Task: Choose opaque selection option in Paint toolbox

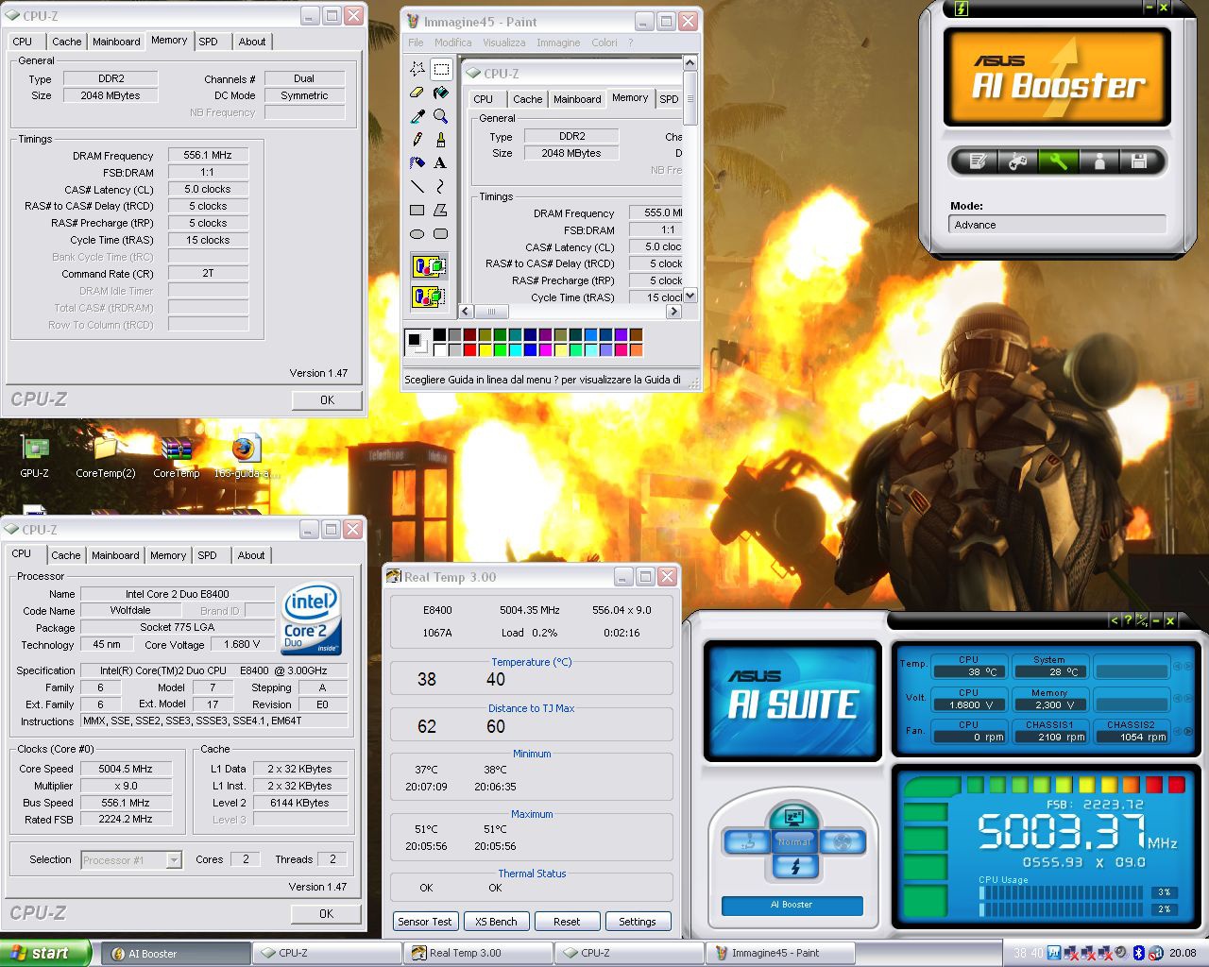Action: (429, 267)
